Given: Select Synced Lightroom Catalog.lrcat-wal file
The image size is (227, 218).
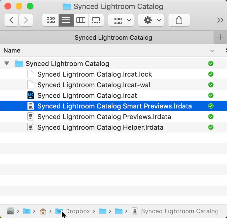Looking at the screenshot, I should coord(113,85).
